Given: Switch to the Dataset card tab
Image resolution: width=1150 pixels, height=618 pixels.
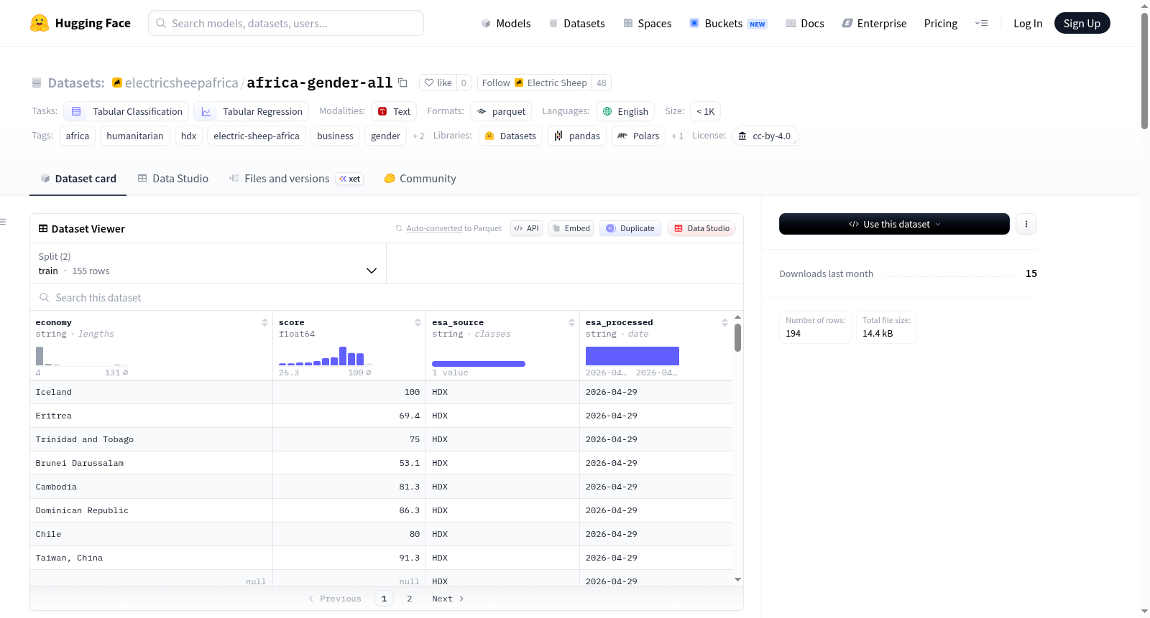Looking at the screenshot, I should (78, 179).
